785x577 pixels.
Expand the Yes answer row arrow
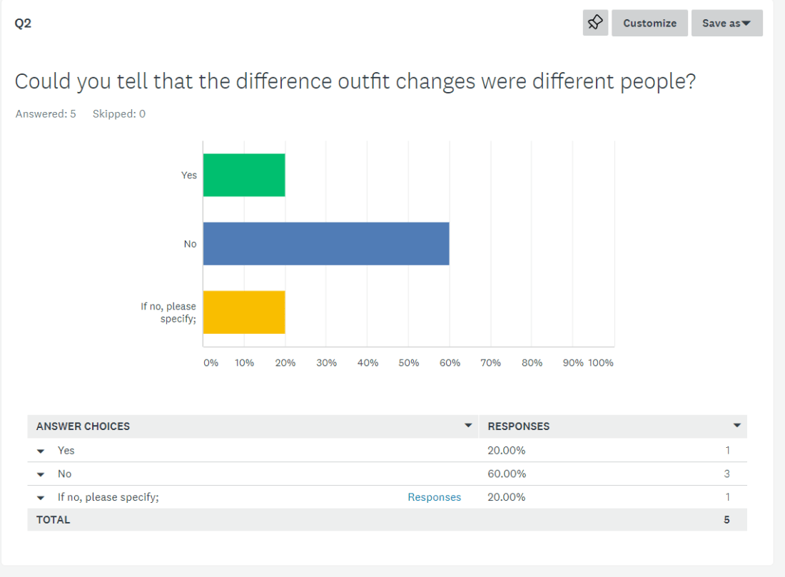click(41, 451)
